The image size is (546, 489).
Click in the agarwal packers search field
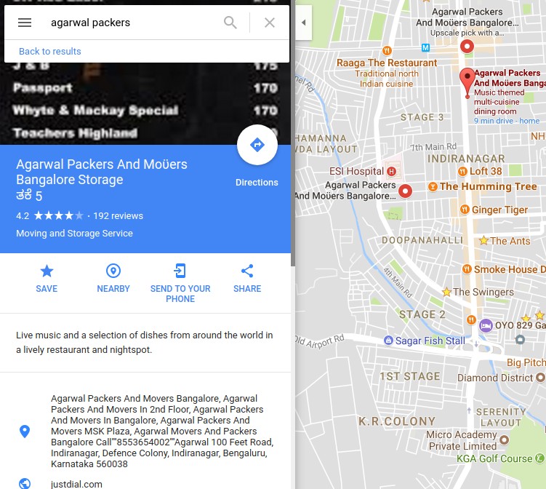click(x=132, y=23)
